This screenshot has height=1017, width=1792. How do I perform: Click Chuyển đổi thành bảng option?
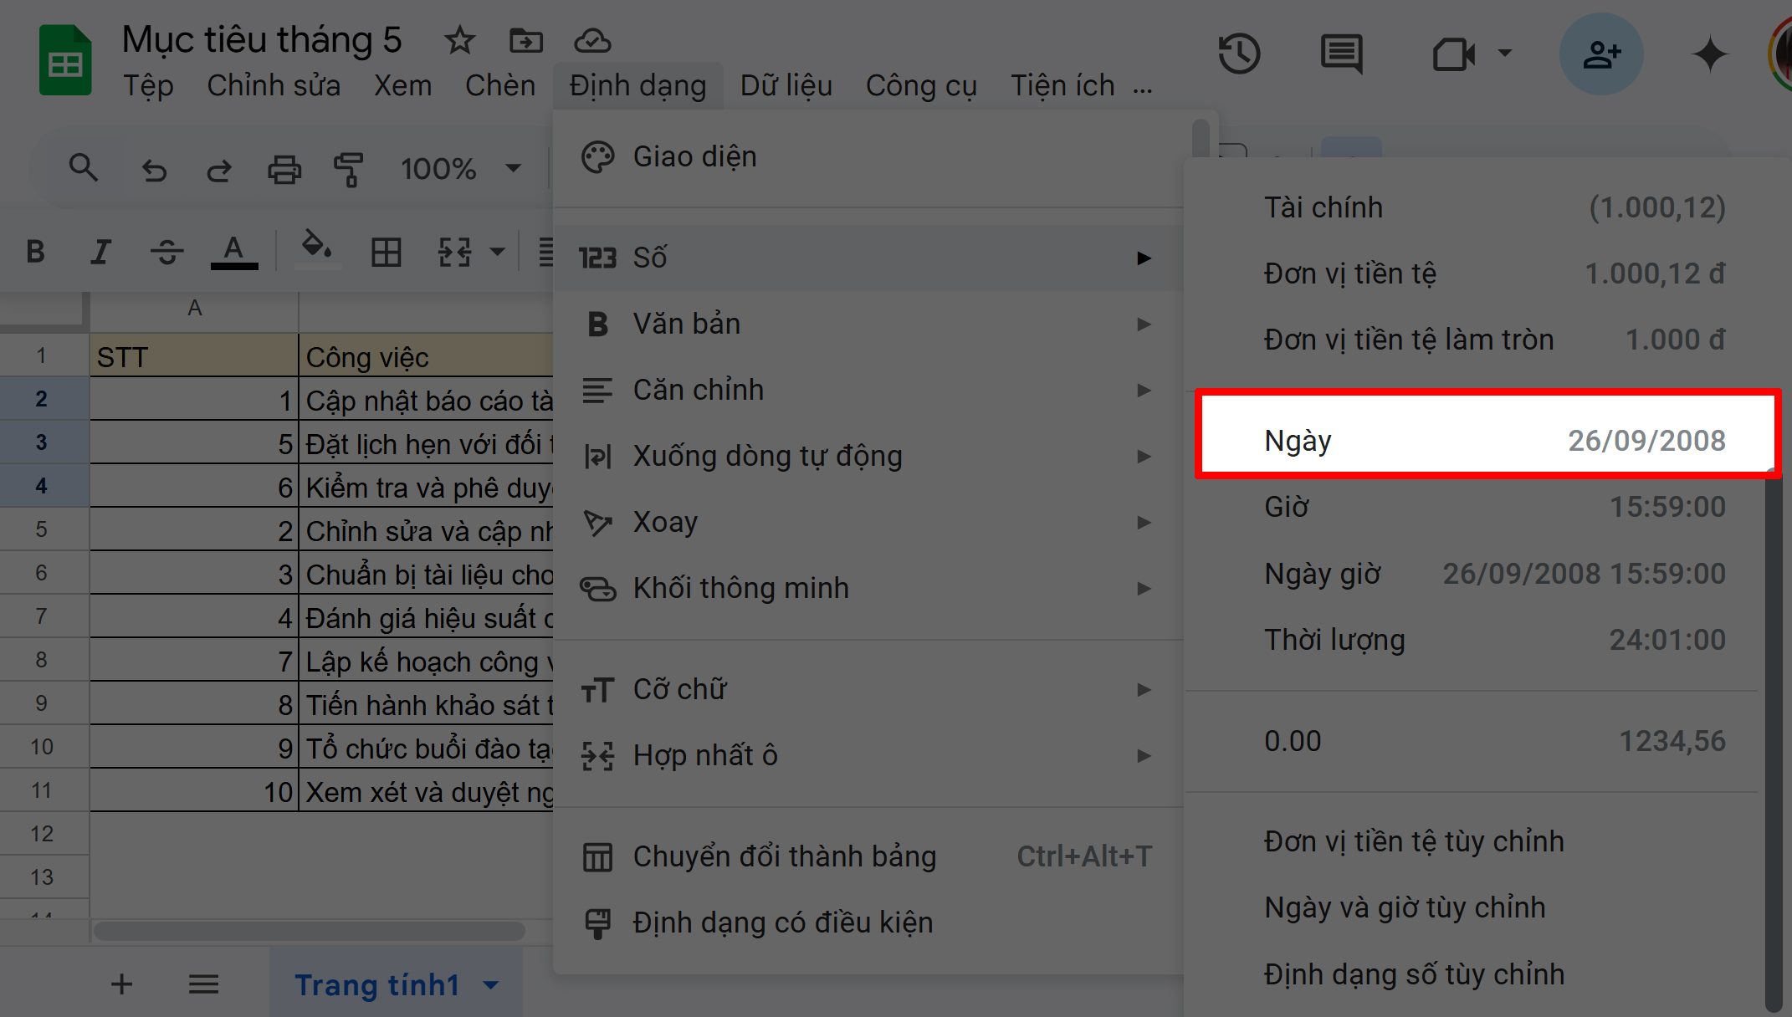[x=784, y=856]
